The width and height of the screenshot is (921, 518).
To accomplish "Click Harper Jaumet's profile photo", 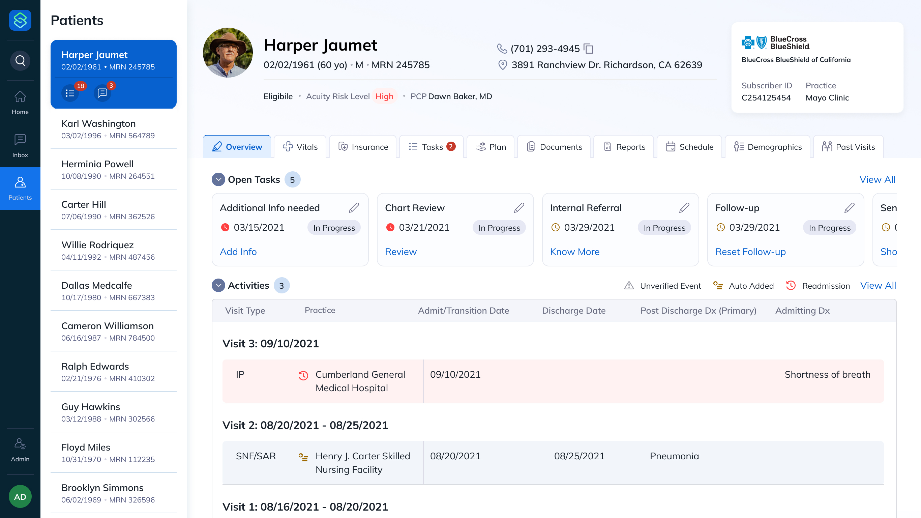I will click(x=228, y=53).
